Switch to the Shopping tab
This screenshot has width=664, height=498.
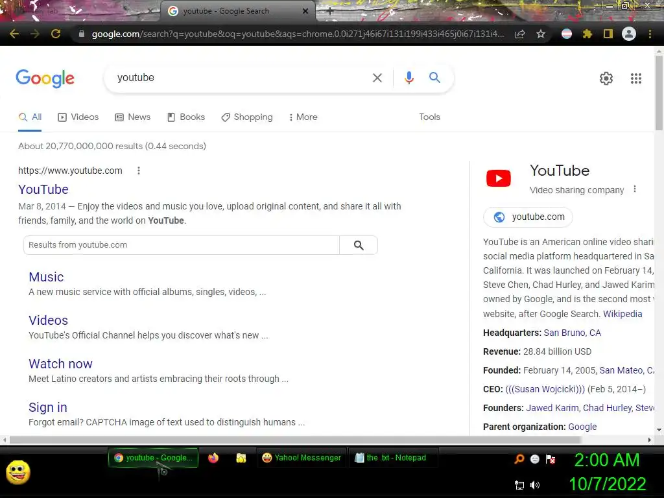coord(247,117)
